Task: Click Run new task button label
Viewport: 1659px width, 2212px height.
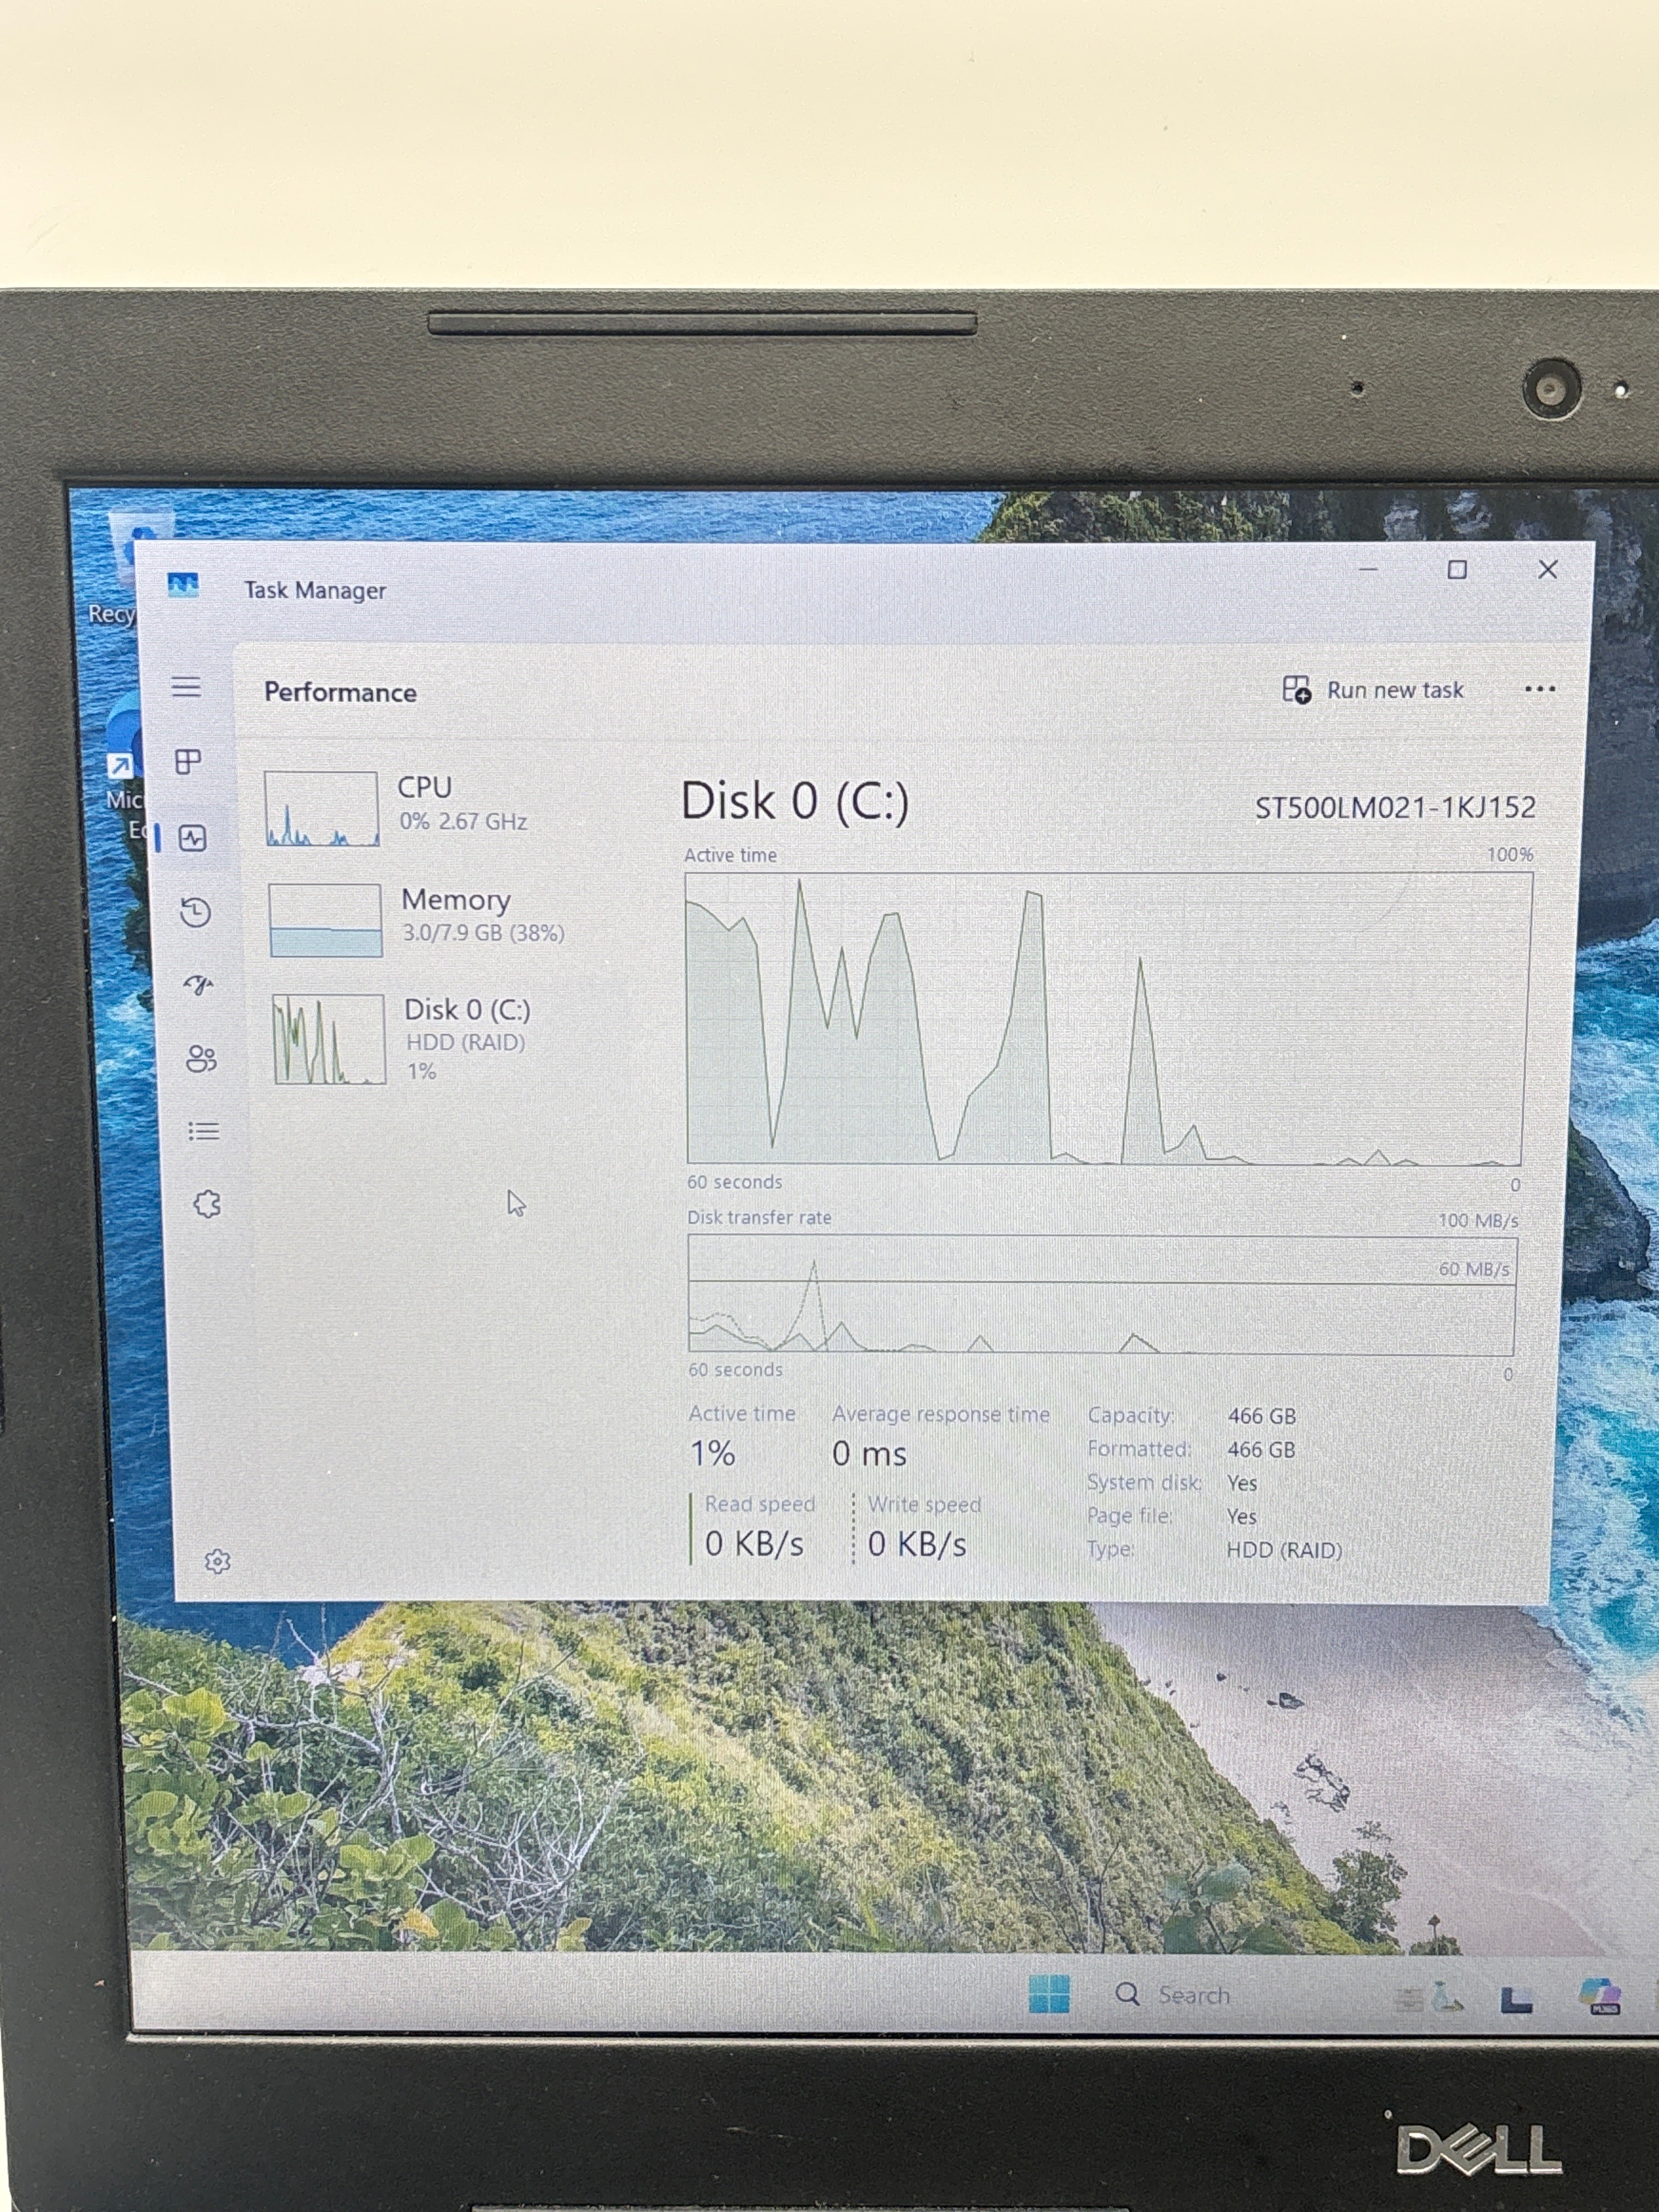Action: (1395, 690)
